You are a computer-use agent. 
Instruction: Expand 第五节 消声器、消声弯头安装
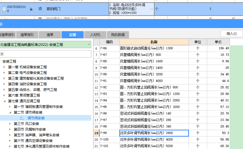[10, 135]
